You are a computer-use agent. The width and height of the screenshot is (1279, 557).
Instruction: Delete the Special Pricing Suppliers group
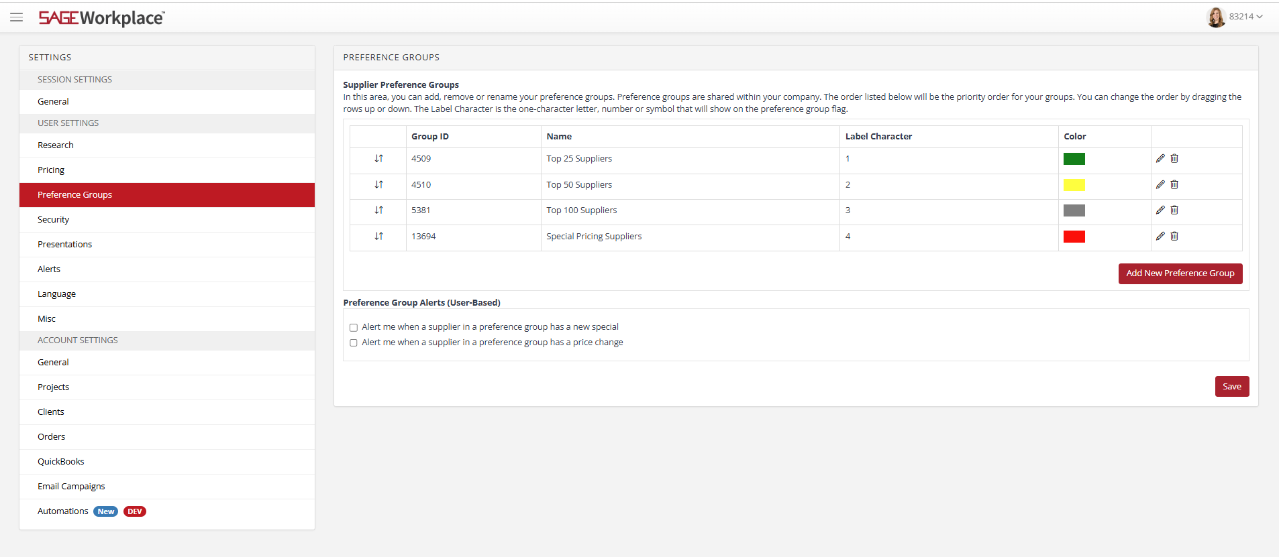click(1174, 237)
